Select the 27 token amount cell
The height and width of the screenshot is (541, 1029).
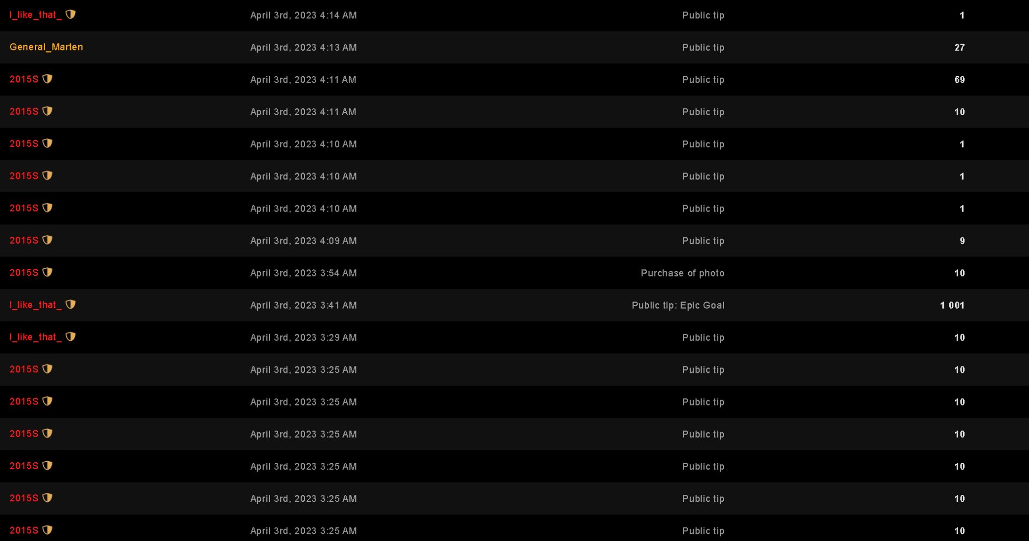pyautogui.click(x=959, y=48)
